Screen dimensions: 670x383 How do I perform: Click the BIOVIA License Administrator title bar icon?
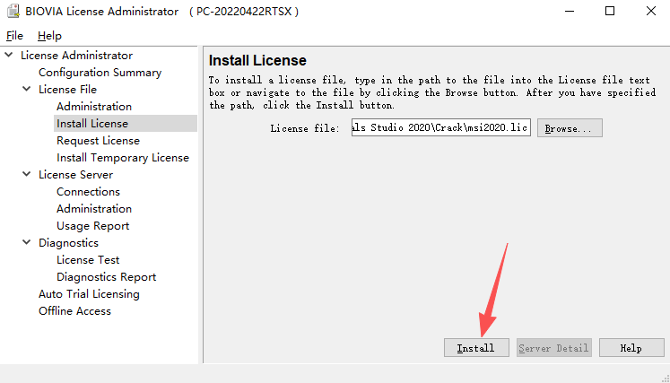[x=13, y=11]
